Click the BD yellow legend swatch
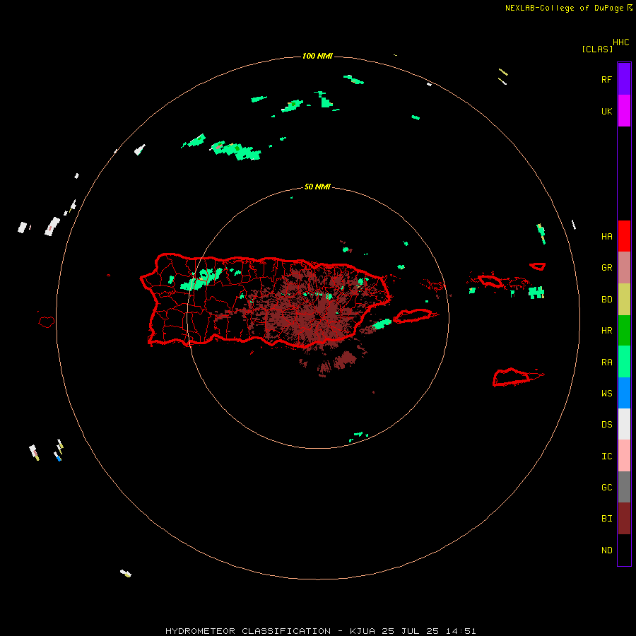 (x=624, y=300)
